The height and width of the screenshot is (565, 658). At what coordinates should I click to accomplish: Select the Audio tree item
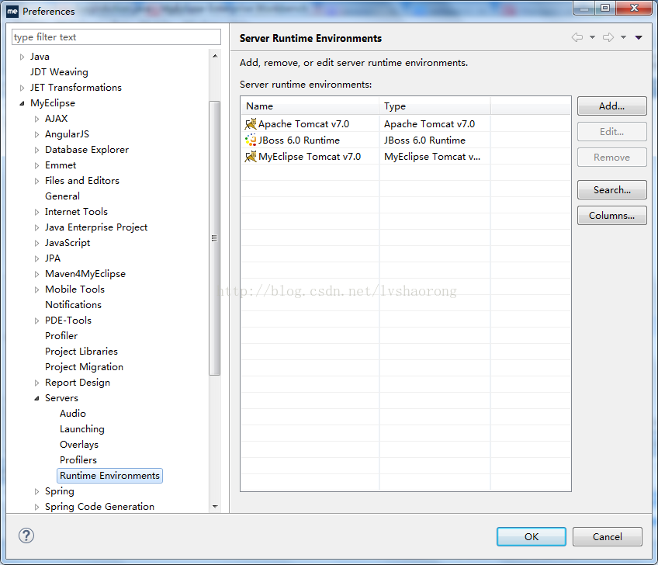pyautogui.click(x=73, y=414)
